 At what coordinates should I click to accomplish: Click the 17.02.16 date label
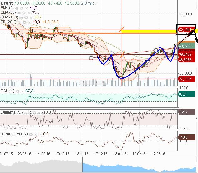[x=139, y=154]
